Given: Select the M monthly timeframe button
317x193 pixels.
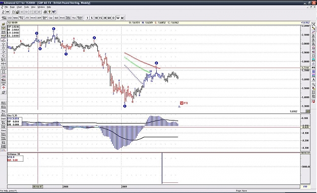Looking at the screenshot, I should pyautogui.click(x=122, y=18).
